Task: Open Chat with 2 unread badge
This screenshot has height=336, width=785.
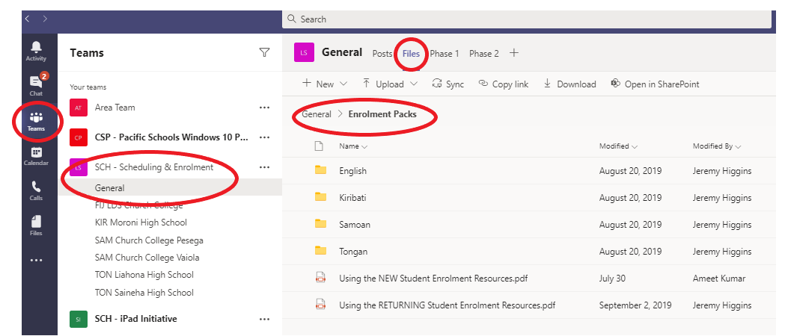Action: [x=36, y=85]
